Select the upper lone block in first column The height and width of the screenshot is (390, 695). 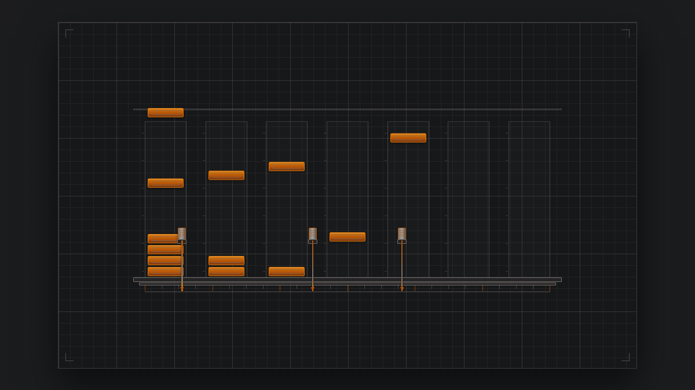166,183
